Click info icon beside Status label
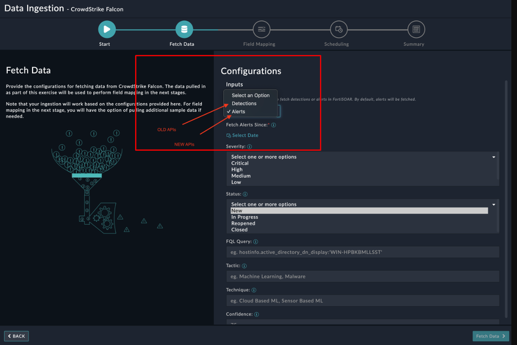Image resolution: width=517 pixels, height=345 pixels. [245, 194]
